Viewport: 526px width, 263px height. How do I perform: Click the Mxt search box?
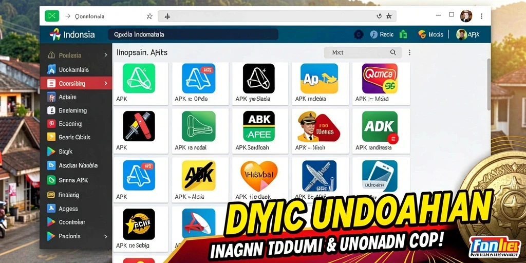click(x=363, y=52)
